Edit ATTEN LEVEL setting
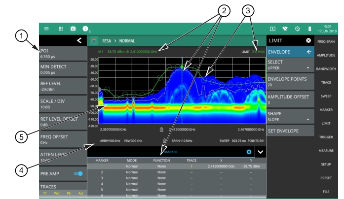The width and height of the screenshot is (344, 199). tap(63, 157)
